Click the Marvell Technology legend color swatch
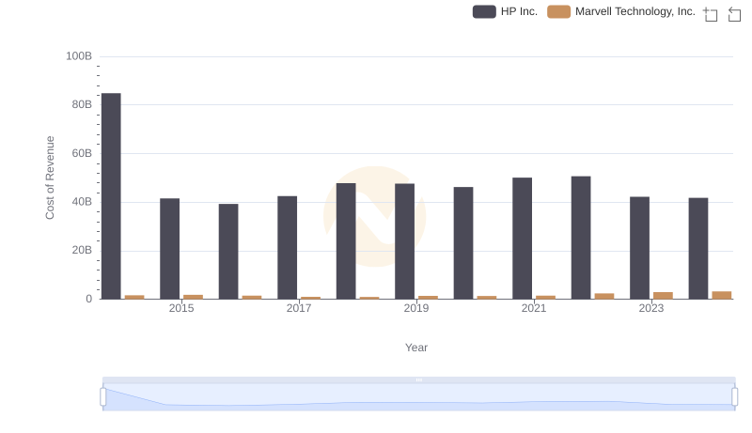 point(558,11)
